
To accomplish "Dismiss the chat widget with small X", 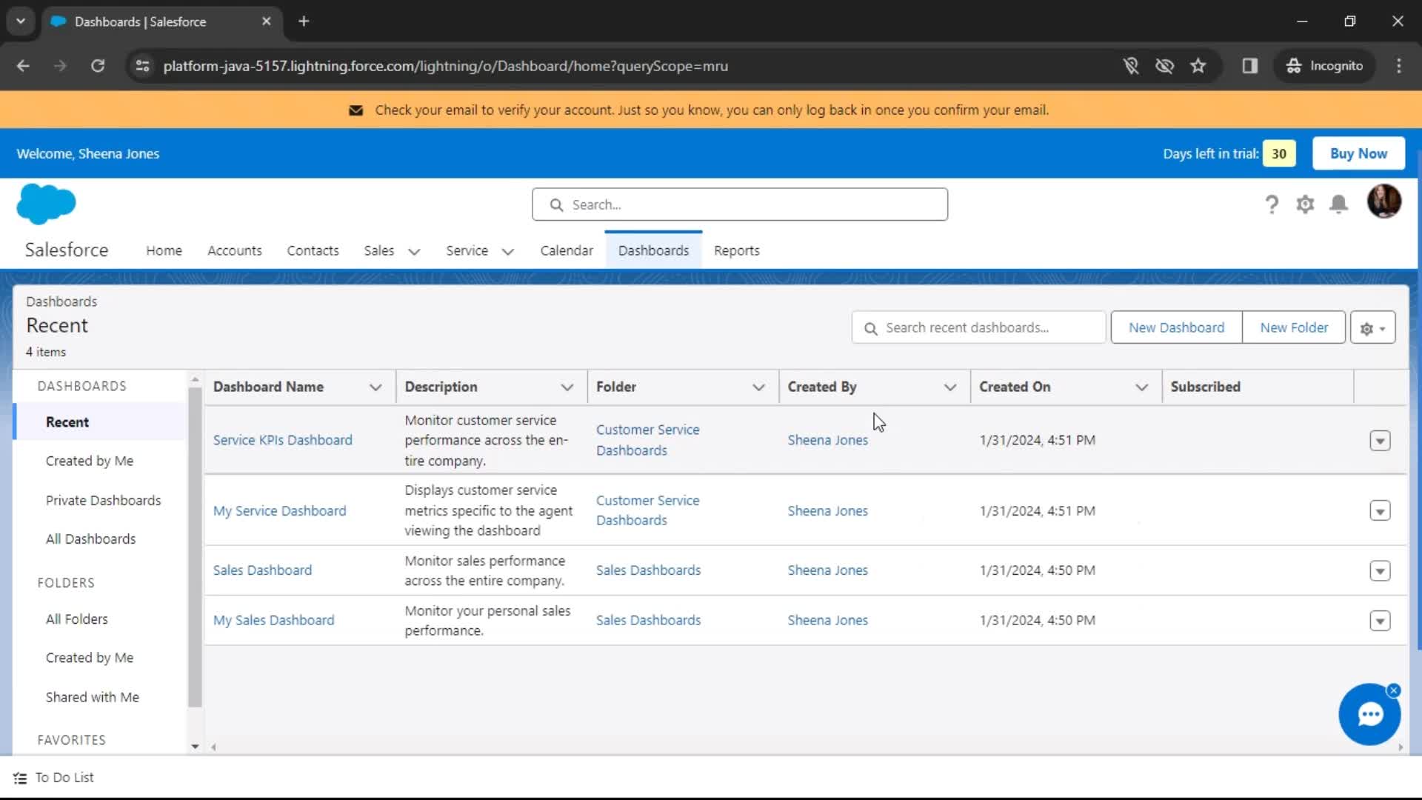I will tap(1394, 690).
